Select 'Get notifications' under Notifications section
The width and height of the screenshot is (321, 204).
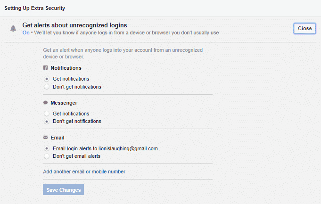[x=47, y=79]
